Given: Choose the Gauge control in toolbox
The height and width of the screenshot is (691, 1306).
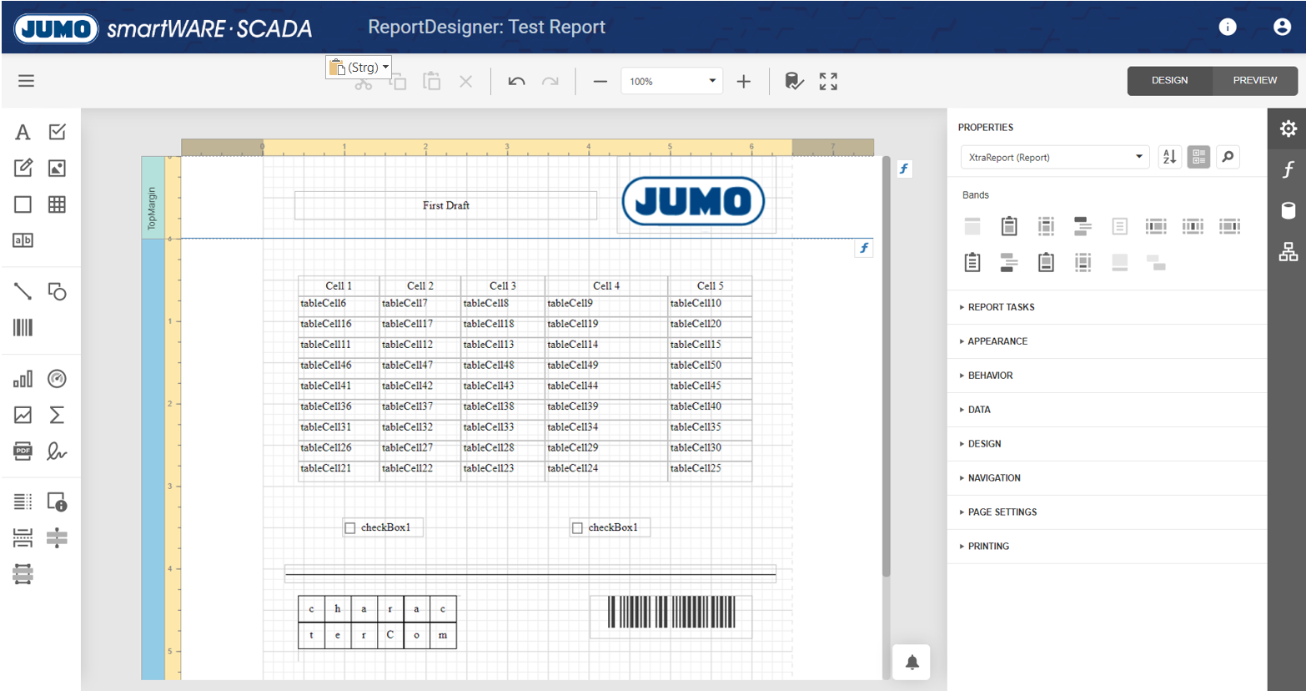Looking at the screenshot, I should [57, 379].
